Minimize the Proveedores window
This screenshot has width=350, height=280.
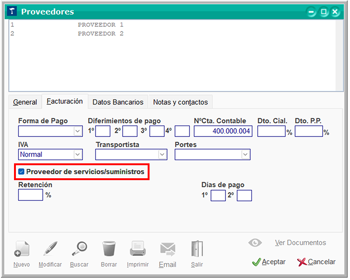tap(311, 12)
